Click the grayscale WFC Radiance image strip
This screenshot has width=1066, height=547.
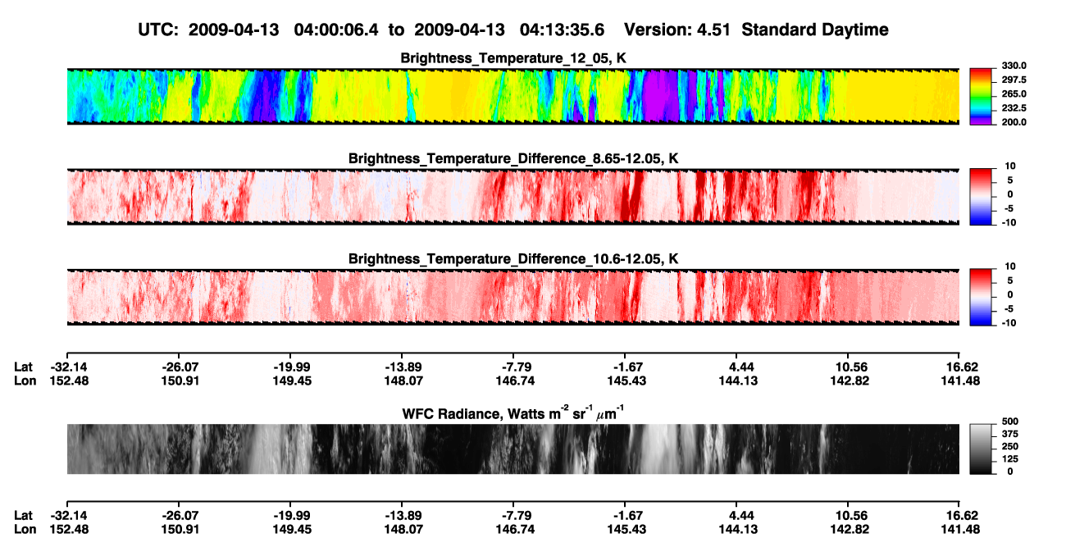(512, 449)
